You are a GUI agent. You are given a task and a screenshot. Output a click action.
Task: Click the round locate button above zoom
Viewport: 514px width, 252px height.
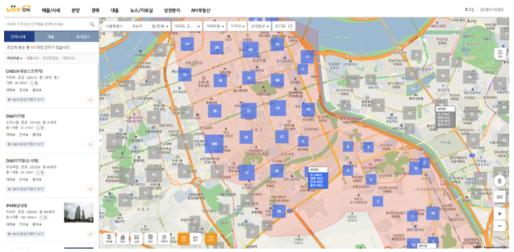pyautogui.click(x=500, y=181)
